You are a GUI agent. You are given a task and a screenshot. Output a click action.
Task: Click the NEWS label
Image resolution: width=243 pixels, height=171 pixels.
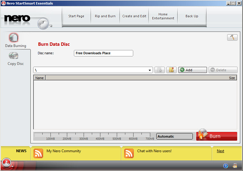[21, 151]
